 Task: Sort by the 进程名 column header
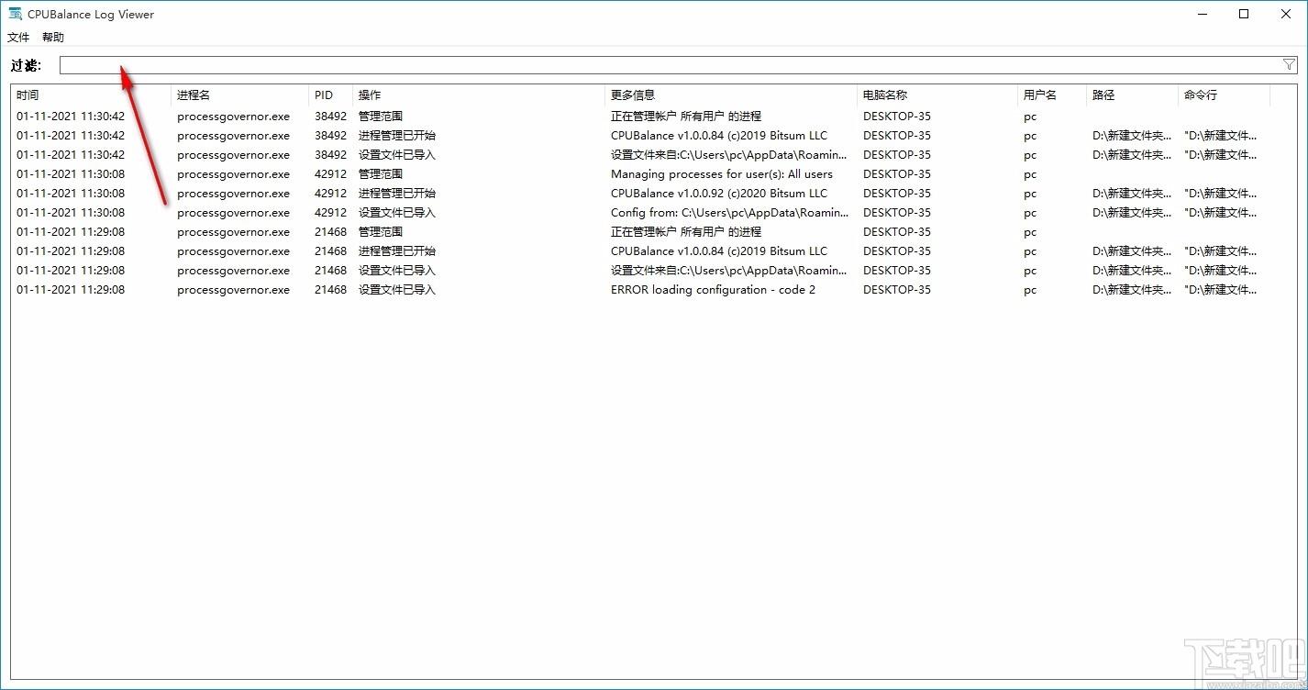click(x=240, y=95)
